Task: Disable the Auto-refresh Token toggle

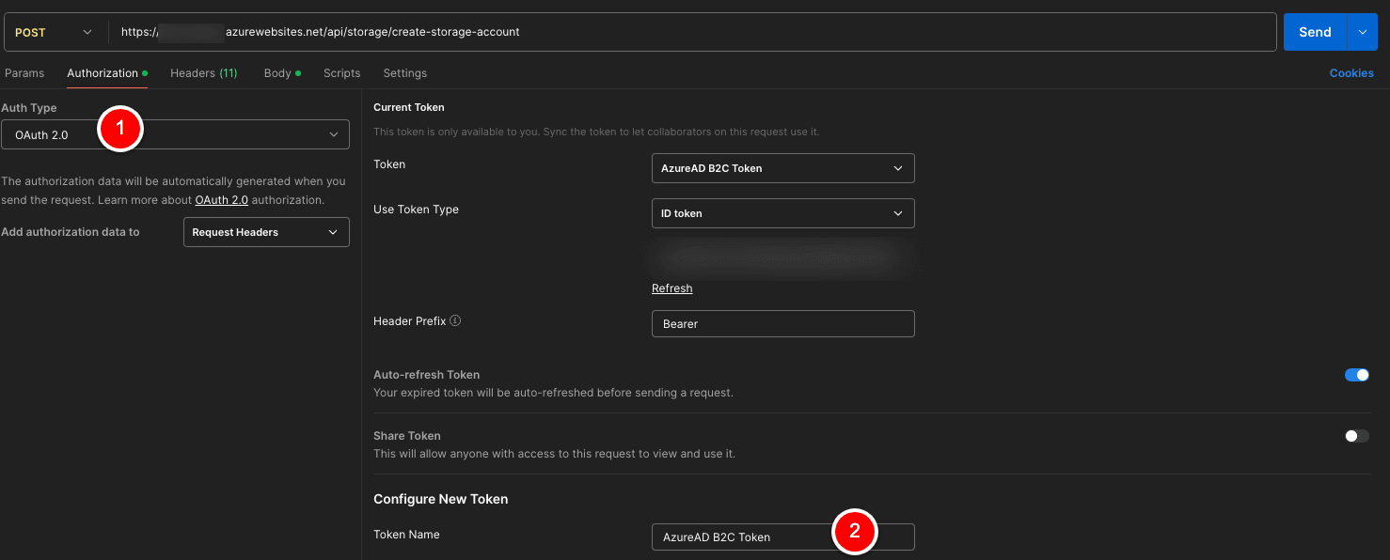Action: [x=1356, y=374]
